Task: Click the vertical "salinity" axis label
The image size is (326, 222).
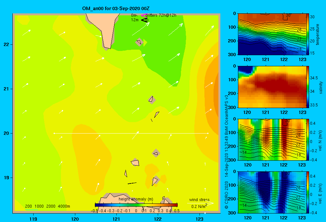Action: [321, 87]
